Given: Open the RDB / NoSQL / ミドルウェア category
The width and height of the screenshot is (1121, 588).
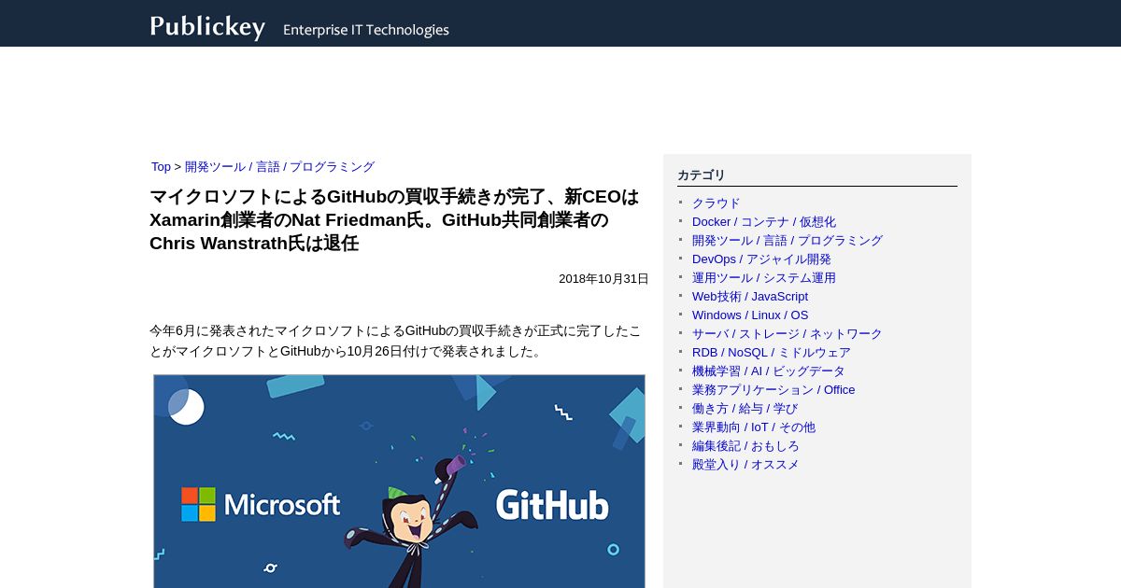Looking at the screenshot, I should click(772, 353).
